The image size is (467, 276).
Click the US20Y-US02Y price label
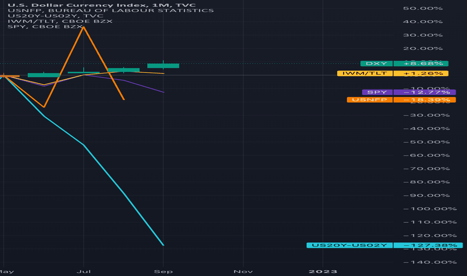[x=350, y=245]
